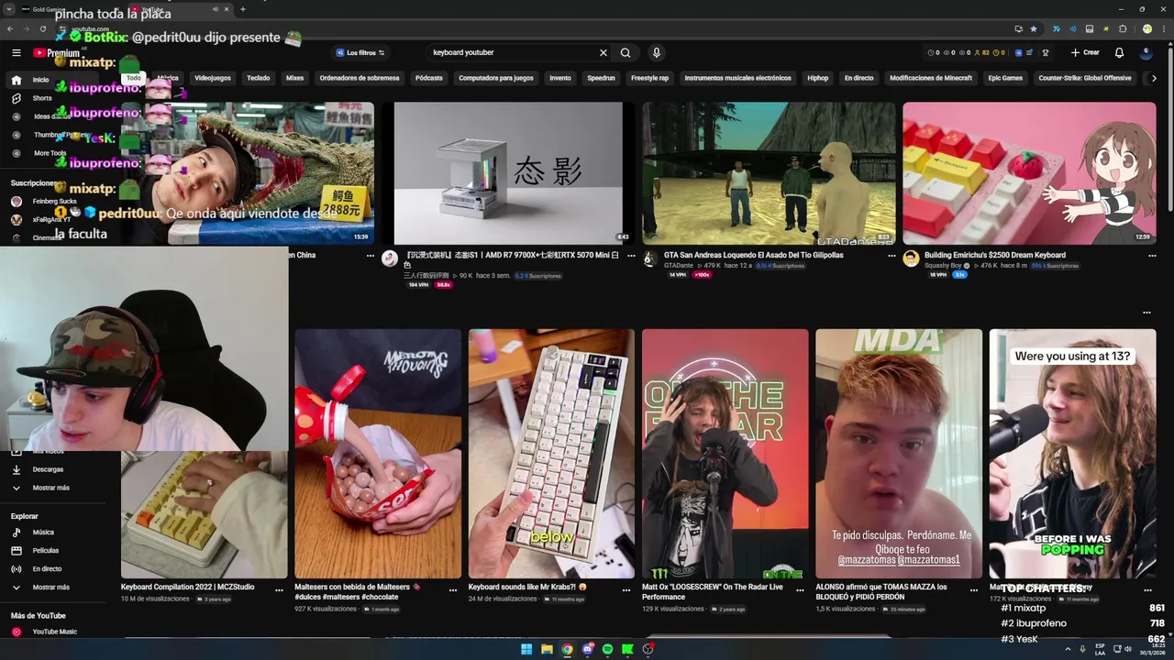Select the Videojuegos chip

click(213, 78)
